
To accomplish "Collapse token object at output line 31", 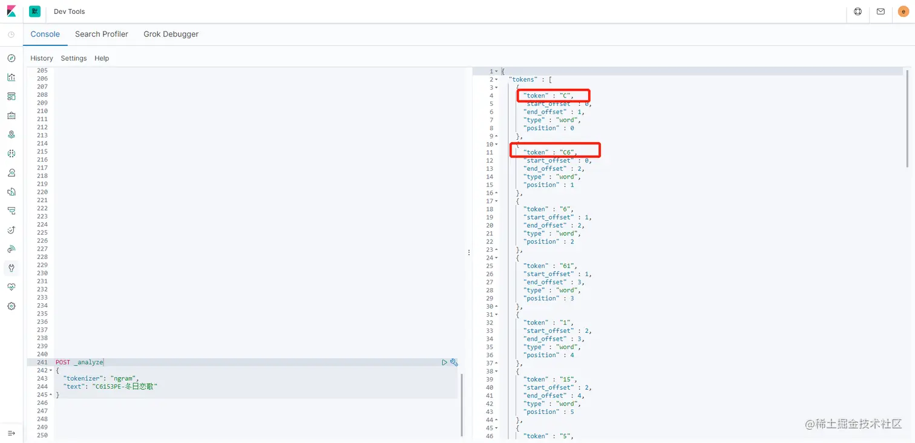I will (x=497, y=315).
